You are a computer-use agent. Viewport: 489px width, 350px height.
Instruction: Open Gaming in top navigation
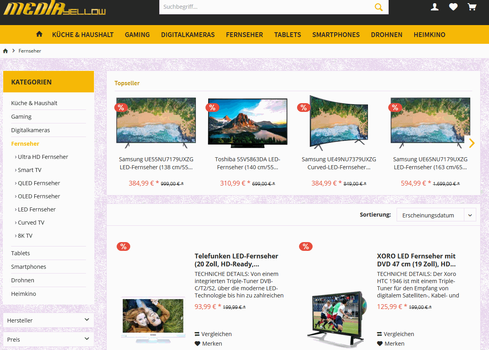point(137,35)
